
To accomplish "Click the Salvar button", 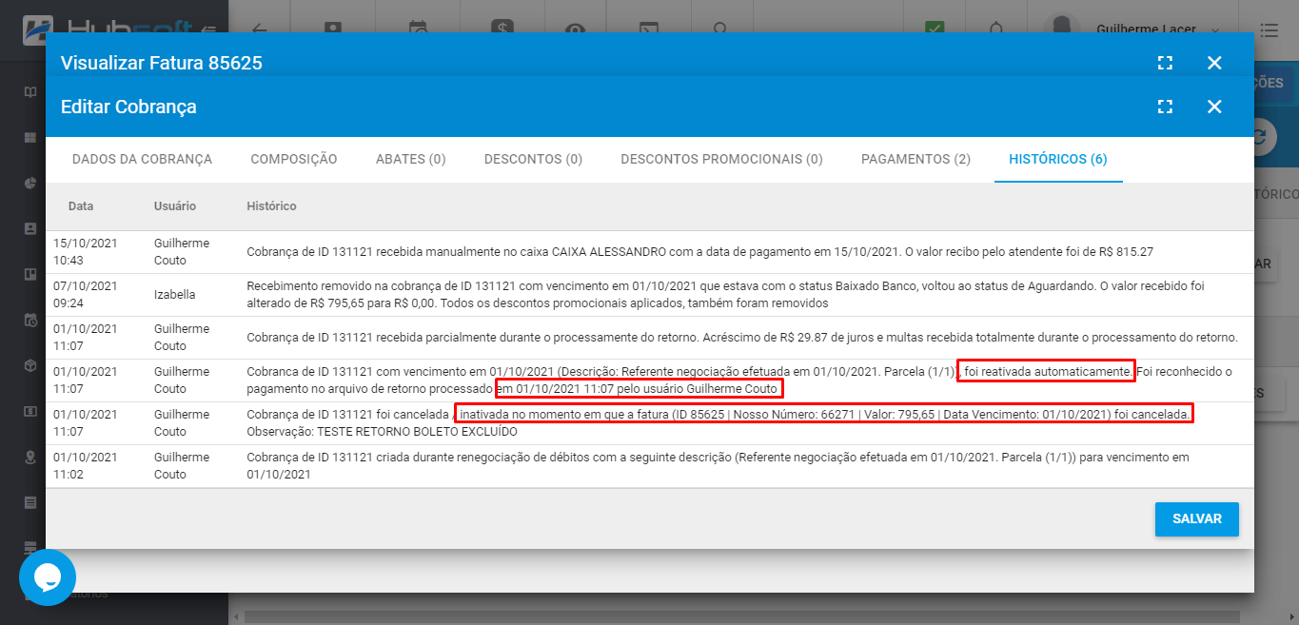I will 1197,519.
